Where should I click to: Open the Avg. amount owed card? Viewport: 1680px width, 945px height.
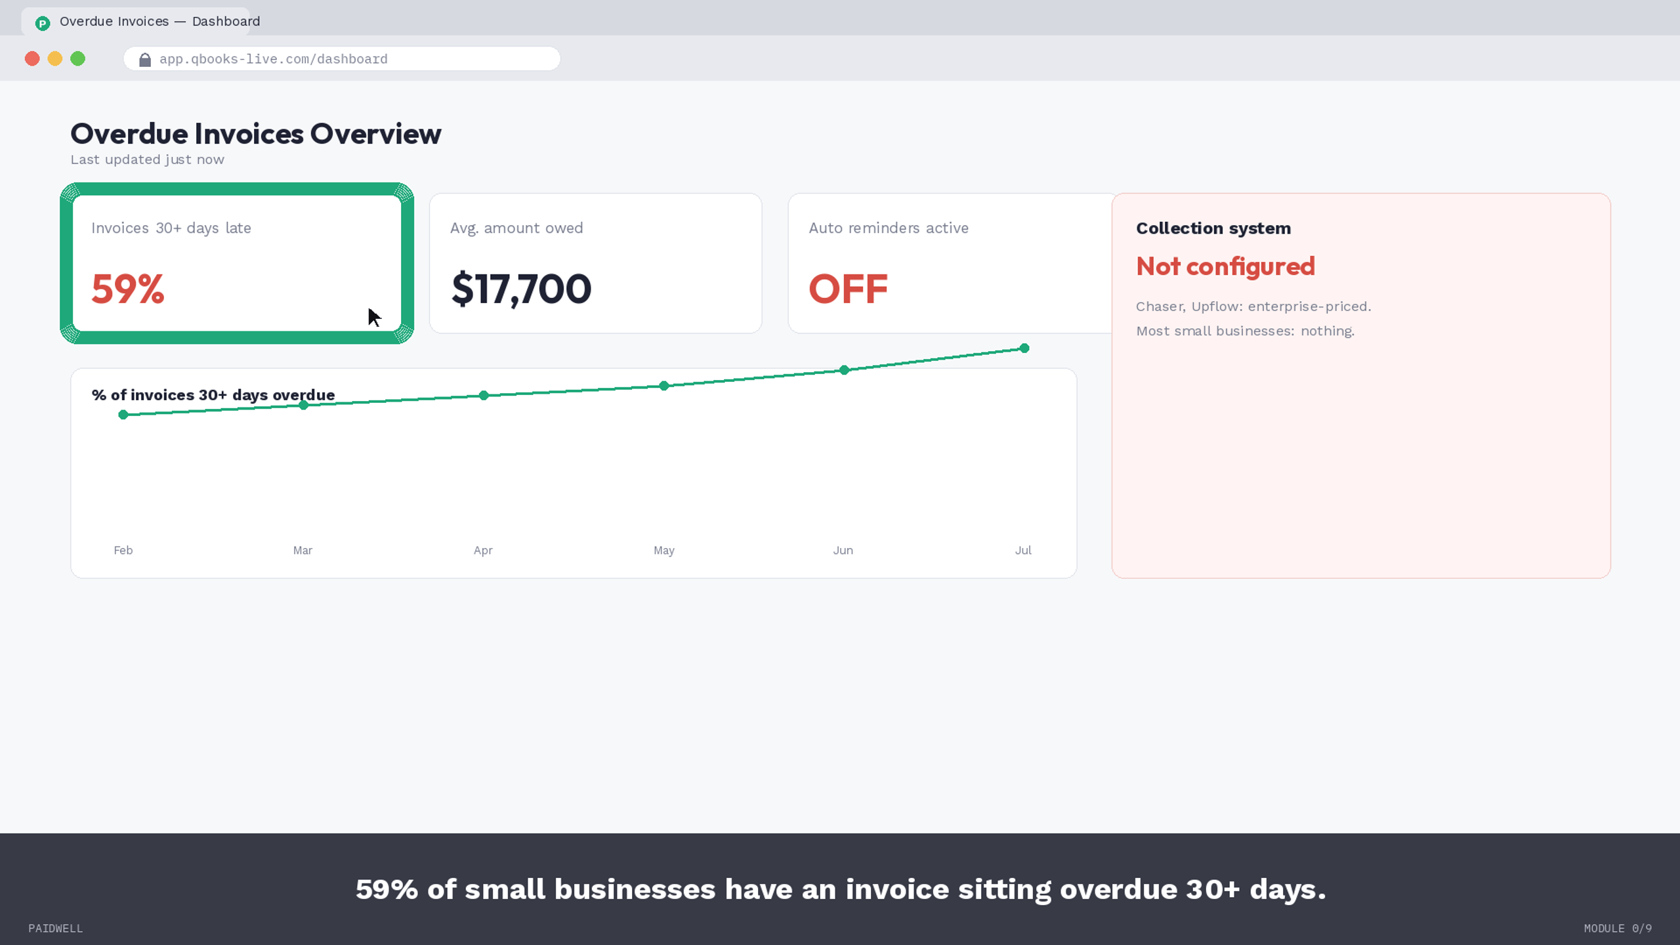coord(595,263)
